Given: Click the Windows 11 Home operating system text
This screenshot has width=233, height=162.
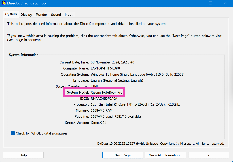Looking at the screenshot, I should pyautogui.click(x=137, y=74).
